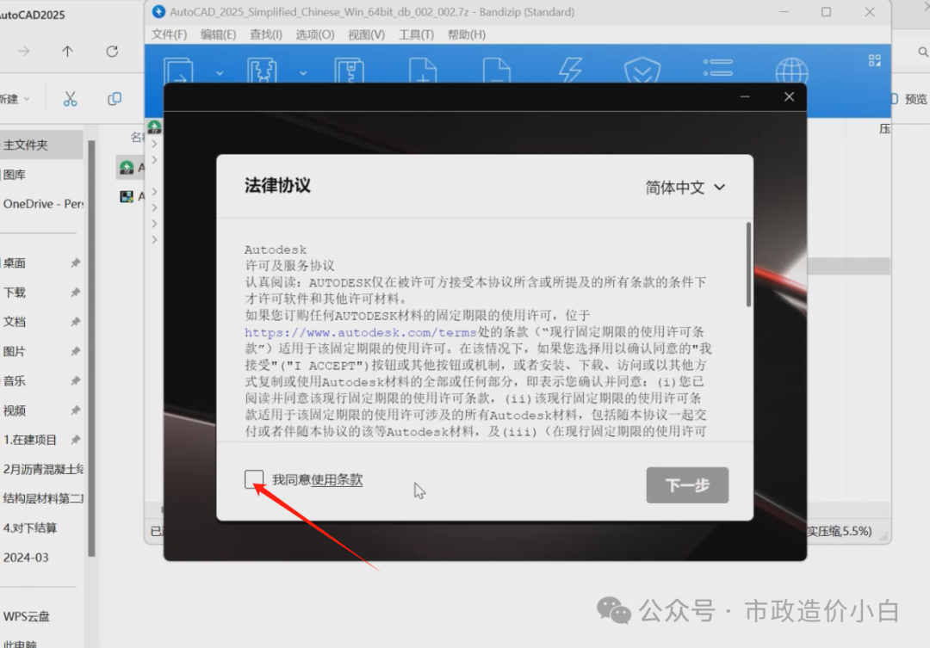Click the search icon in File Explorer
This screenshot has height=648, width=930.
(923, 52)
